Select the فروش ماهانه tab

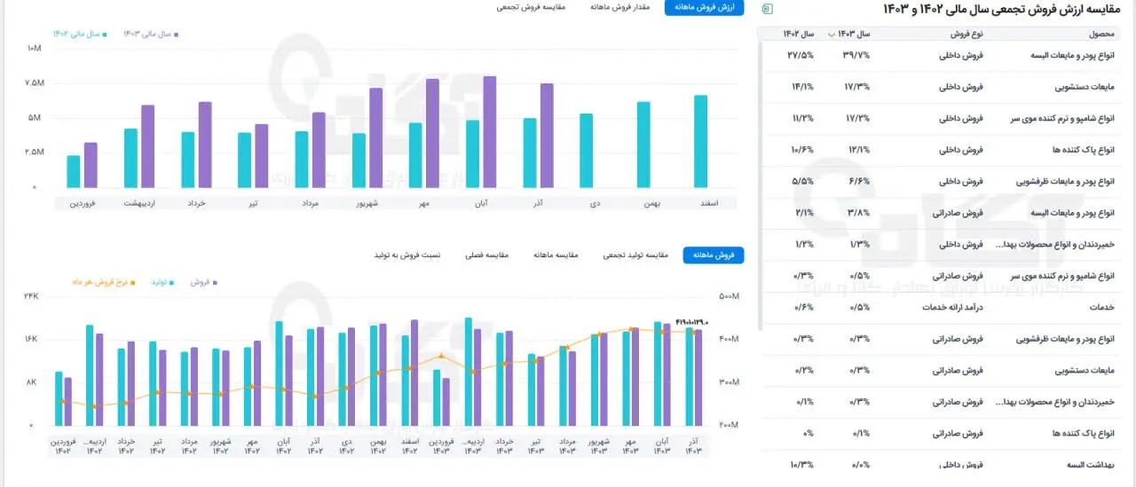pos(714,255)
